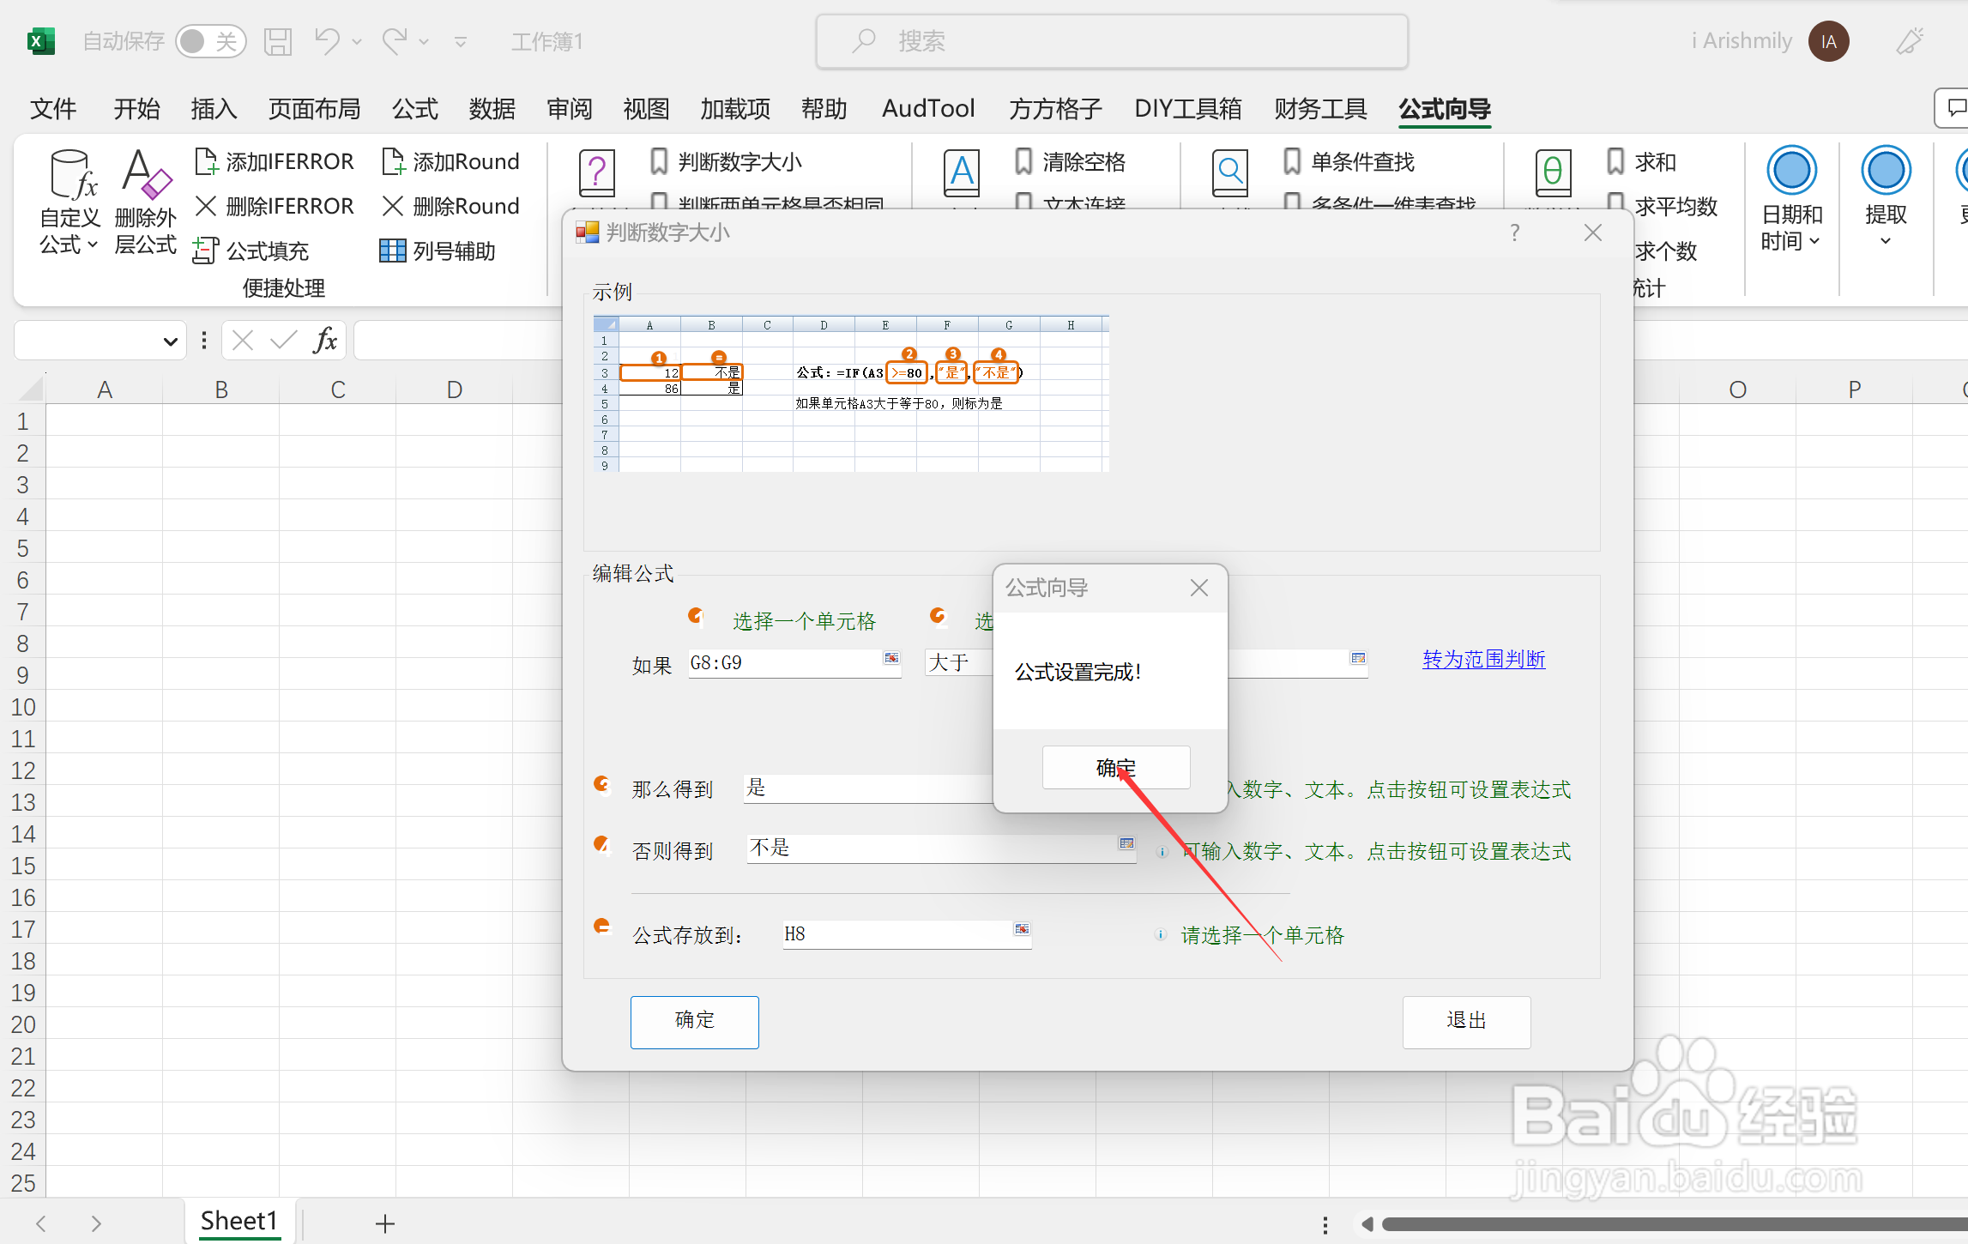Switch to the 方方格子 ribbon tab
The image size is (1968, 1244).
point(1055,109)
